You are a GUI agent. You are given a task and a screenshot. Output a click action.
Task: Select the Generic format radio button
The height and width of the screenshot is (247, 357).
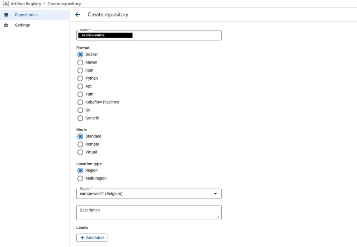coord(80,118)
